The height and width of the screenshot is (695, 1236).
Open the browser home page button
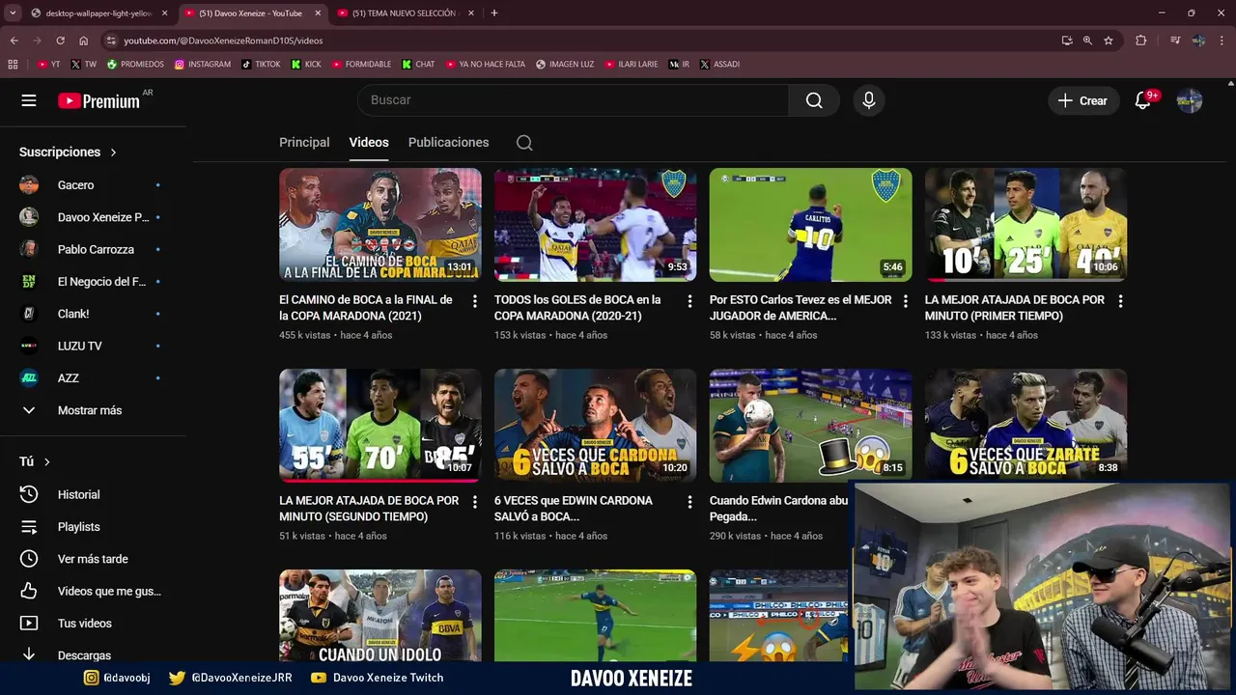(83, 41)
